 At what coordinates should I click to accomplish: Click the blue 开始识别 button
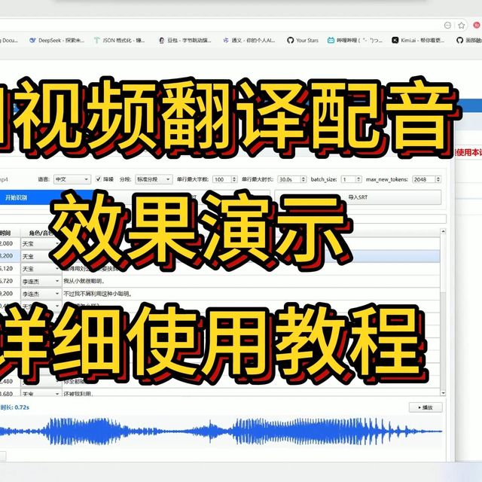[46, 197]
